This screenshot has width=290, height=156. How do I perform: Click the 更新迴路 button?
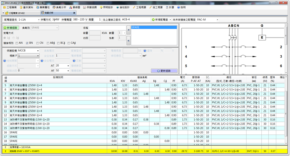coord(164,71)
